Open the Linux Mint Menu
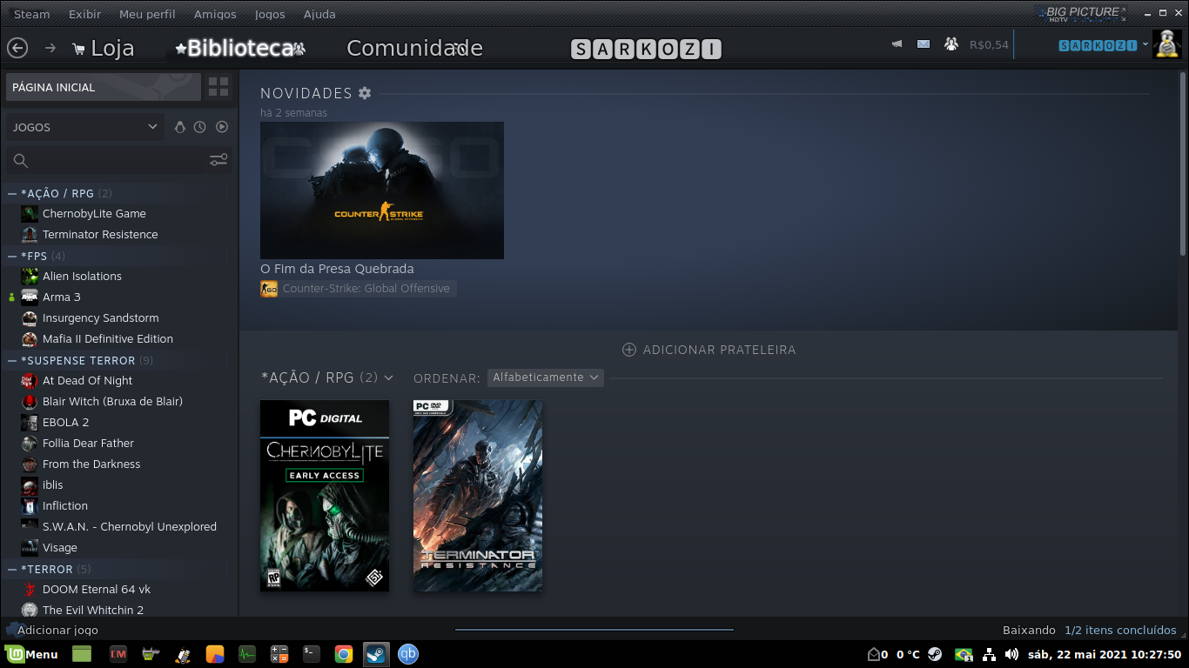This screenshot has width=1189, height=668. (x=32, y=654)
